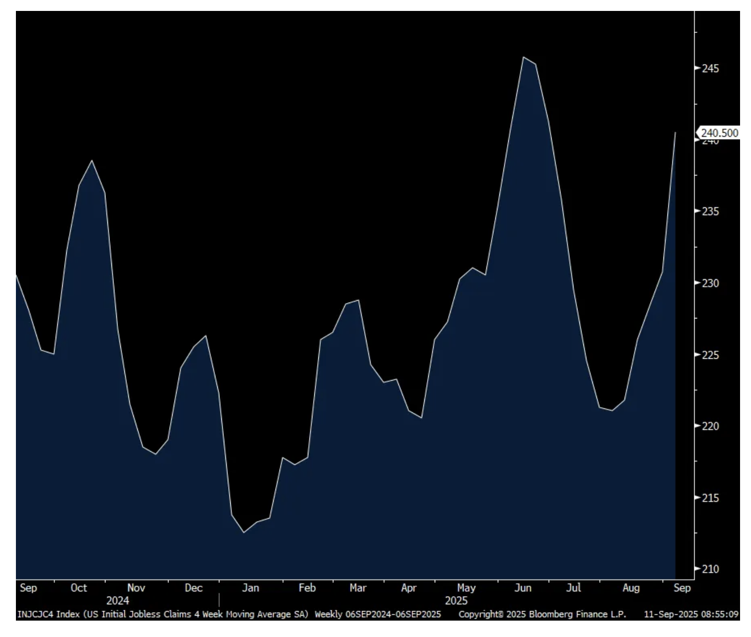The image size is (751, 637).
Task: Select the Dec month label on time axis
Action: [193, 588]
